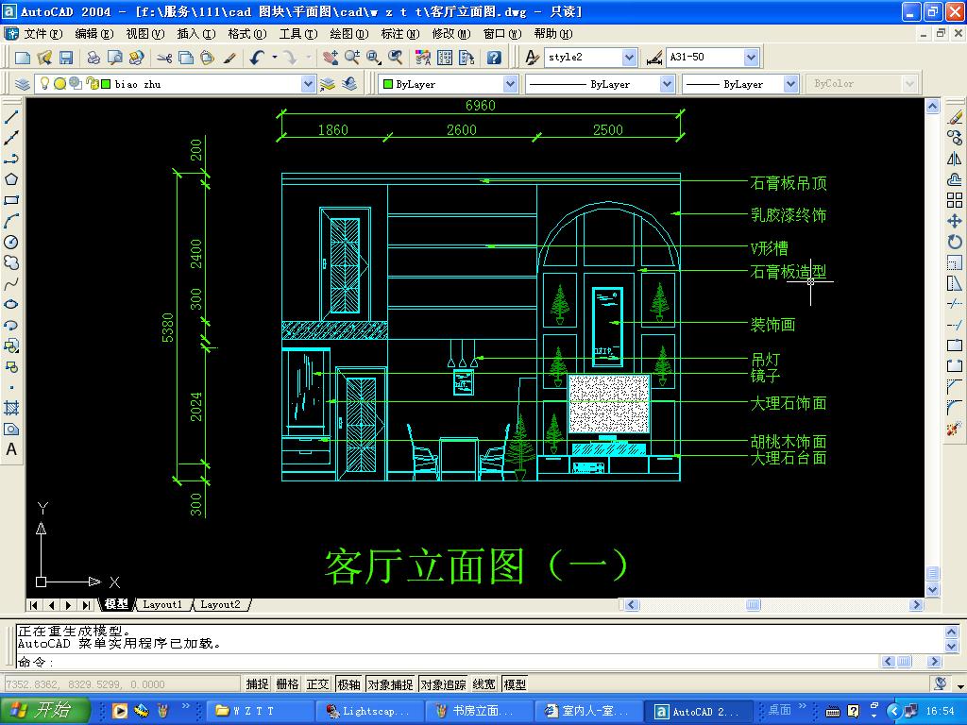Click the Print Preview icon

click(x=114, y=58)
